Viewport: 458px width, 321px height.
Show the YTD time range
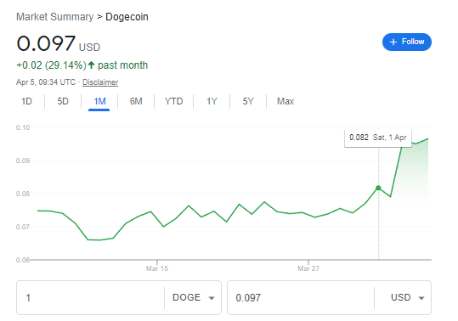173,101
